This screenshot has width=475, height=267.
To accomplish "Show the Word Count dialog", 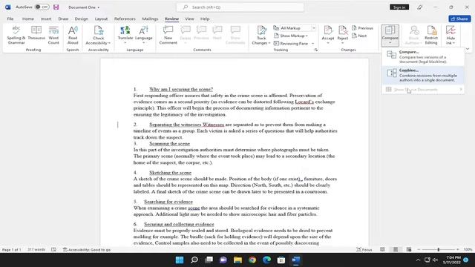I will point(53,35).
